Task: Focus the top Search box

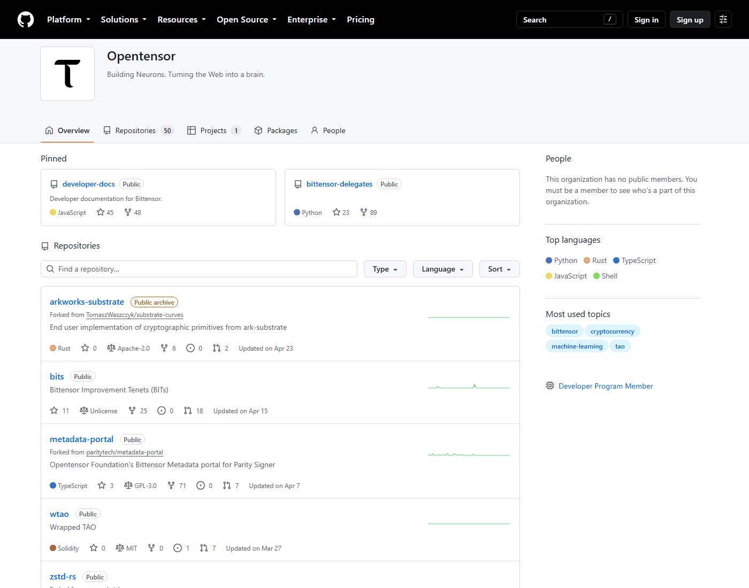Action: click(x=570, y=20)
